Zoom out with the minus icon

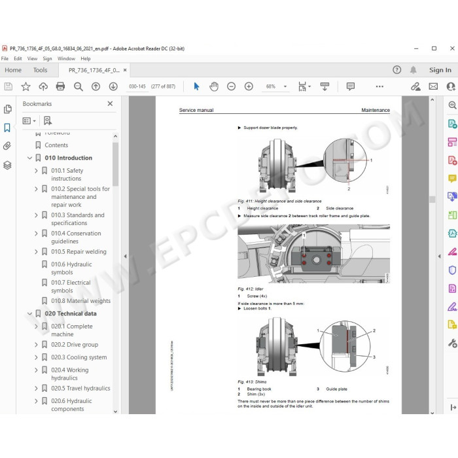[x=231, y=86]
